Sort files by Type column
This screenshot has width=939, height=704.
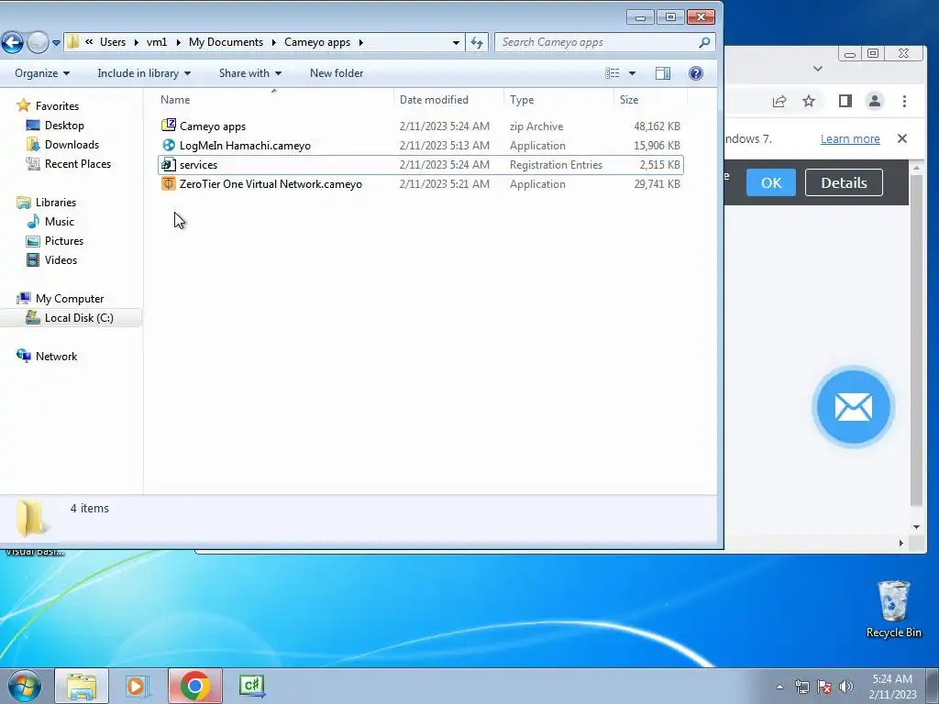click(x=558, y=100)
